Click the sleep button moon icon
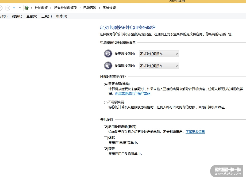The width and height of the screenshot is (246, 179). click(108, 66)
